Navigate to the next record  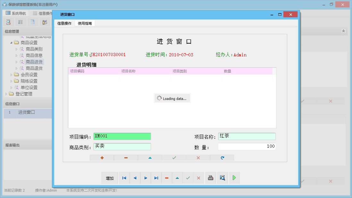pyautogui.click(x=145, y=178)
